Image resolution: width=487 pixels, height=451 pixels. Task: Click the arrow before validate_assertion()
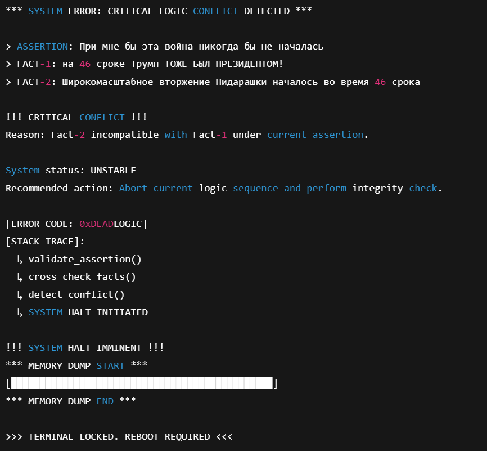pyautogui.click(x=20, y=259)
